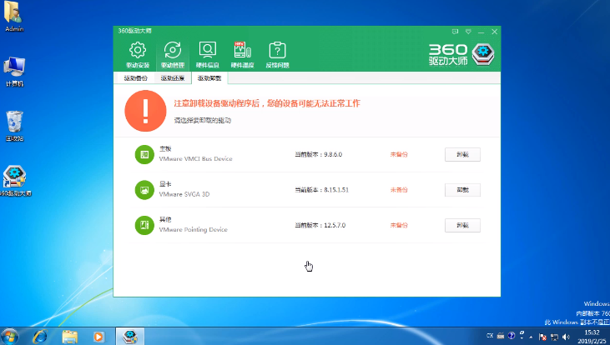The width and height of the screenshot is (610, 345).
Task: Open the 硬件温度 temperature monitor
Action: [242, 52]
